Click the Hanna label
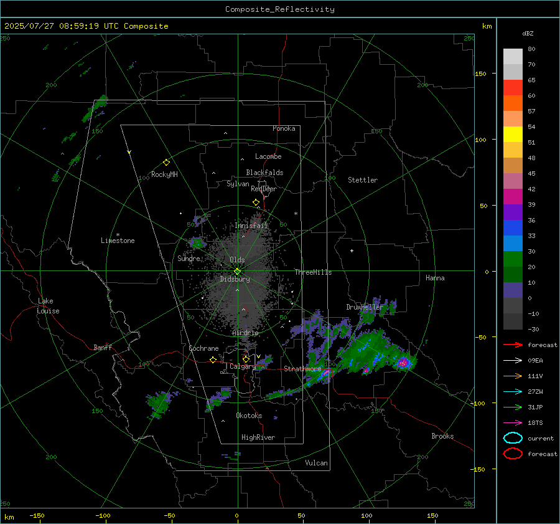The height and width of the screenshot is (524, 560). coord(435,278)
